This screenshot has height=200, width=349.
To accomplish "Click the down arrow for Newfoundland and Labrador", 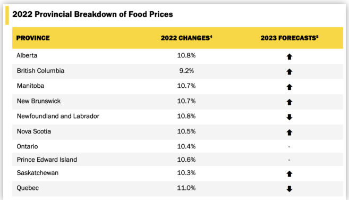I will click(x=289, y=117).
